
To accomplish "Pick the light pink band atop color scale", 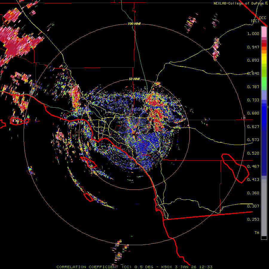I will tap(264, 32).
